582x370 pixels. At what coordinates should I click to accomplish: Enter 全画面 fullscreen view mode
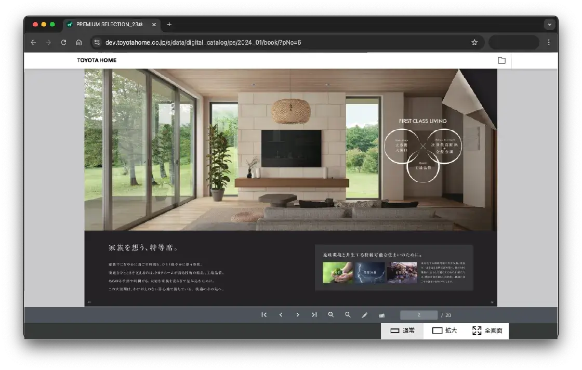(x=487, y=331)
